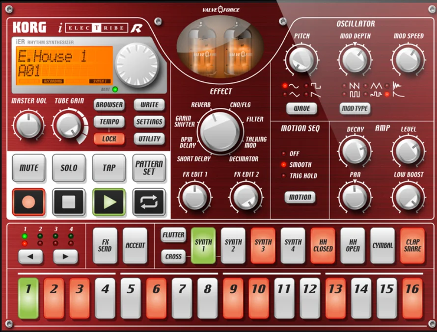Click the large white value dial beside display
Image resolution: width=437 pixels, height=332 pixels.
click(137, 65)
